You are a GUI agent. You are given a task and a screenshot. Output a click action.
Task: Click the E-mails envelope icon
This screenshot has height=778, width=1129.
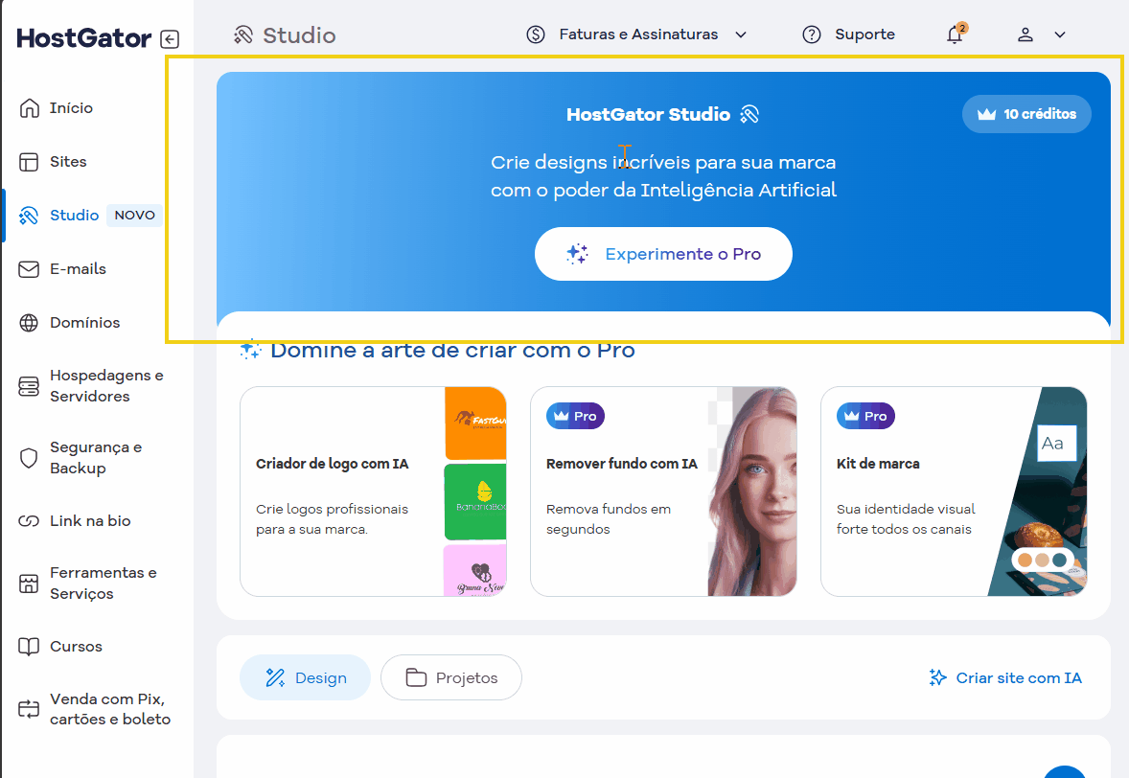[x=29, y=269]
